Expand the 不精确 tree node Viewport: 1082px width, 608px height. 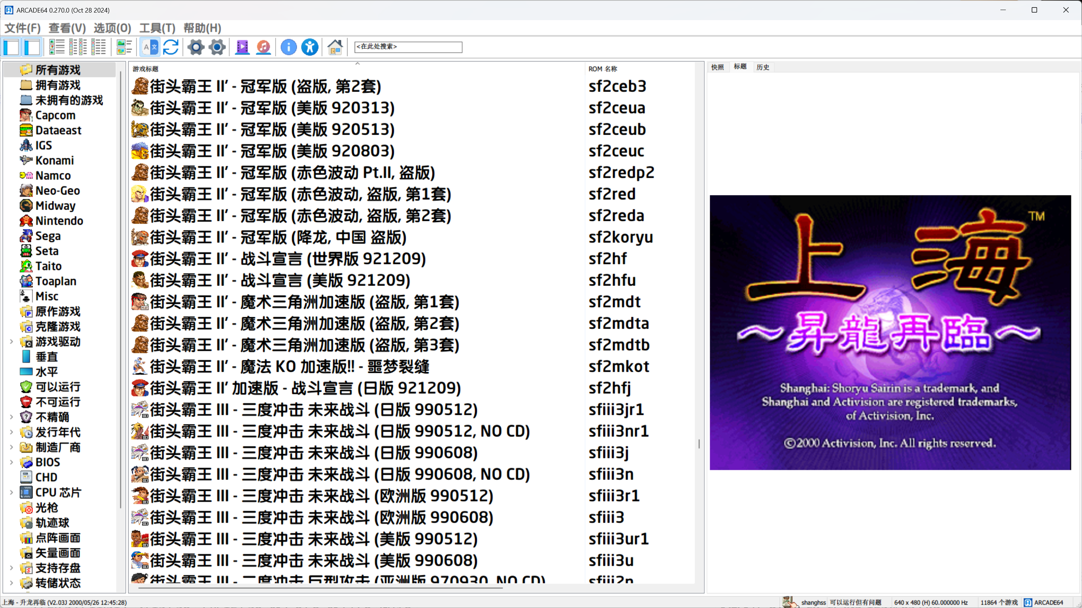pyautogui.click(x=11, y=417)
